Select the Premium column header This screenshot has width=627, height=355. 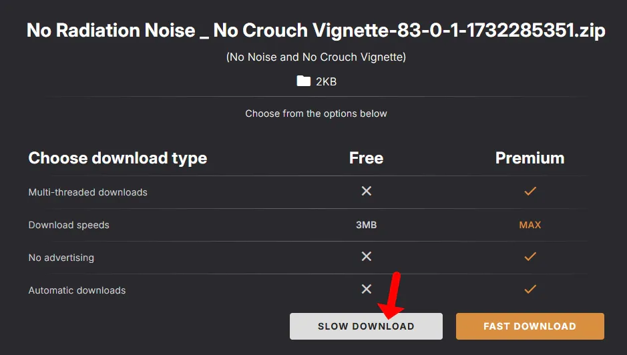click(530, 158)
